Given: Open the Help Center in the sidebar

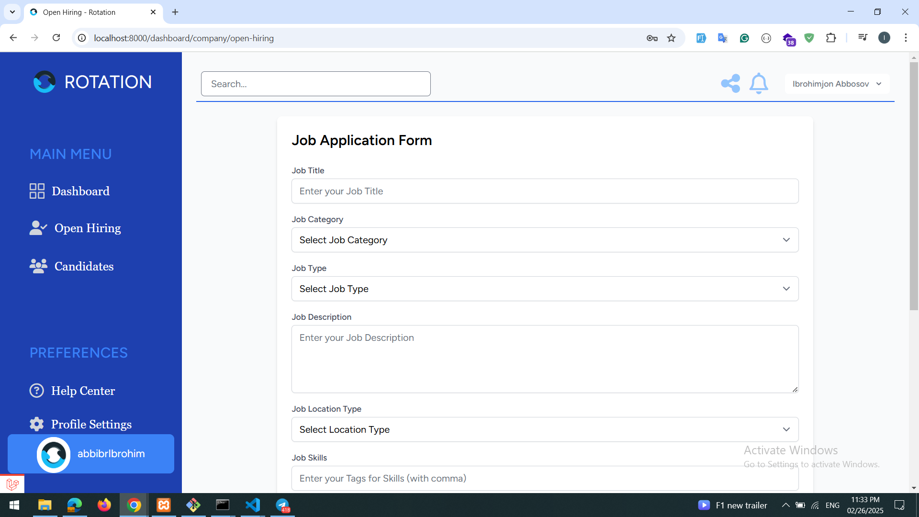Looking at the screenshot, I should (72, 391).
